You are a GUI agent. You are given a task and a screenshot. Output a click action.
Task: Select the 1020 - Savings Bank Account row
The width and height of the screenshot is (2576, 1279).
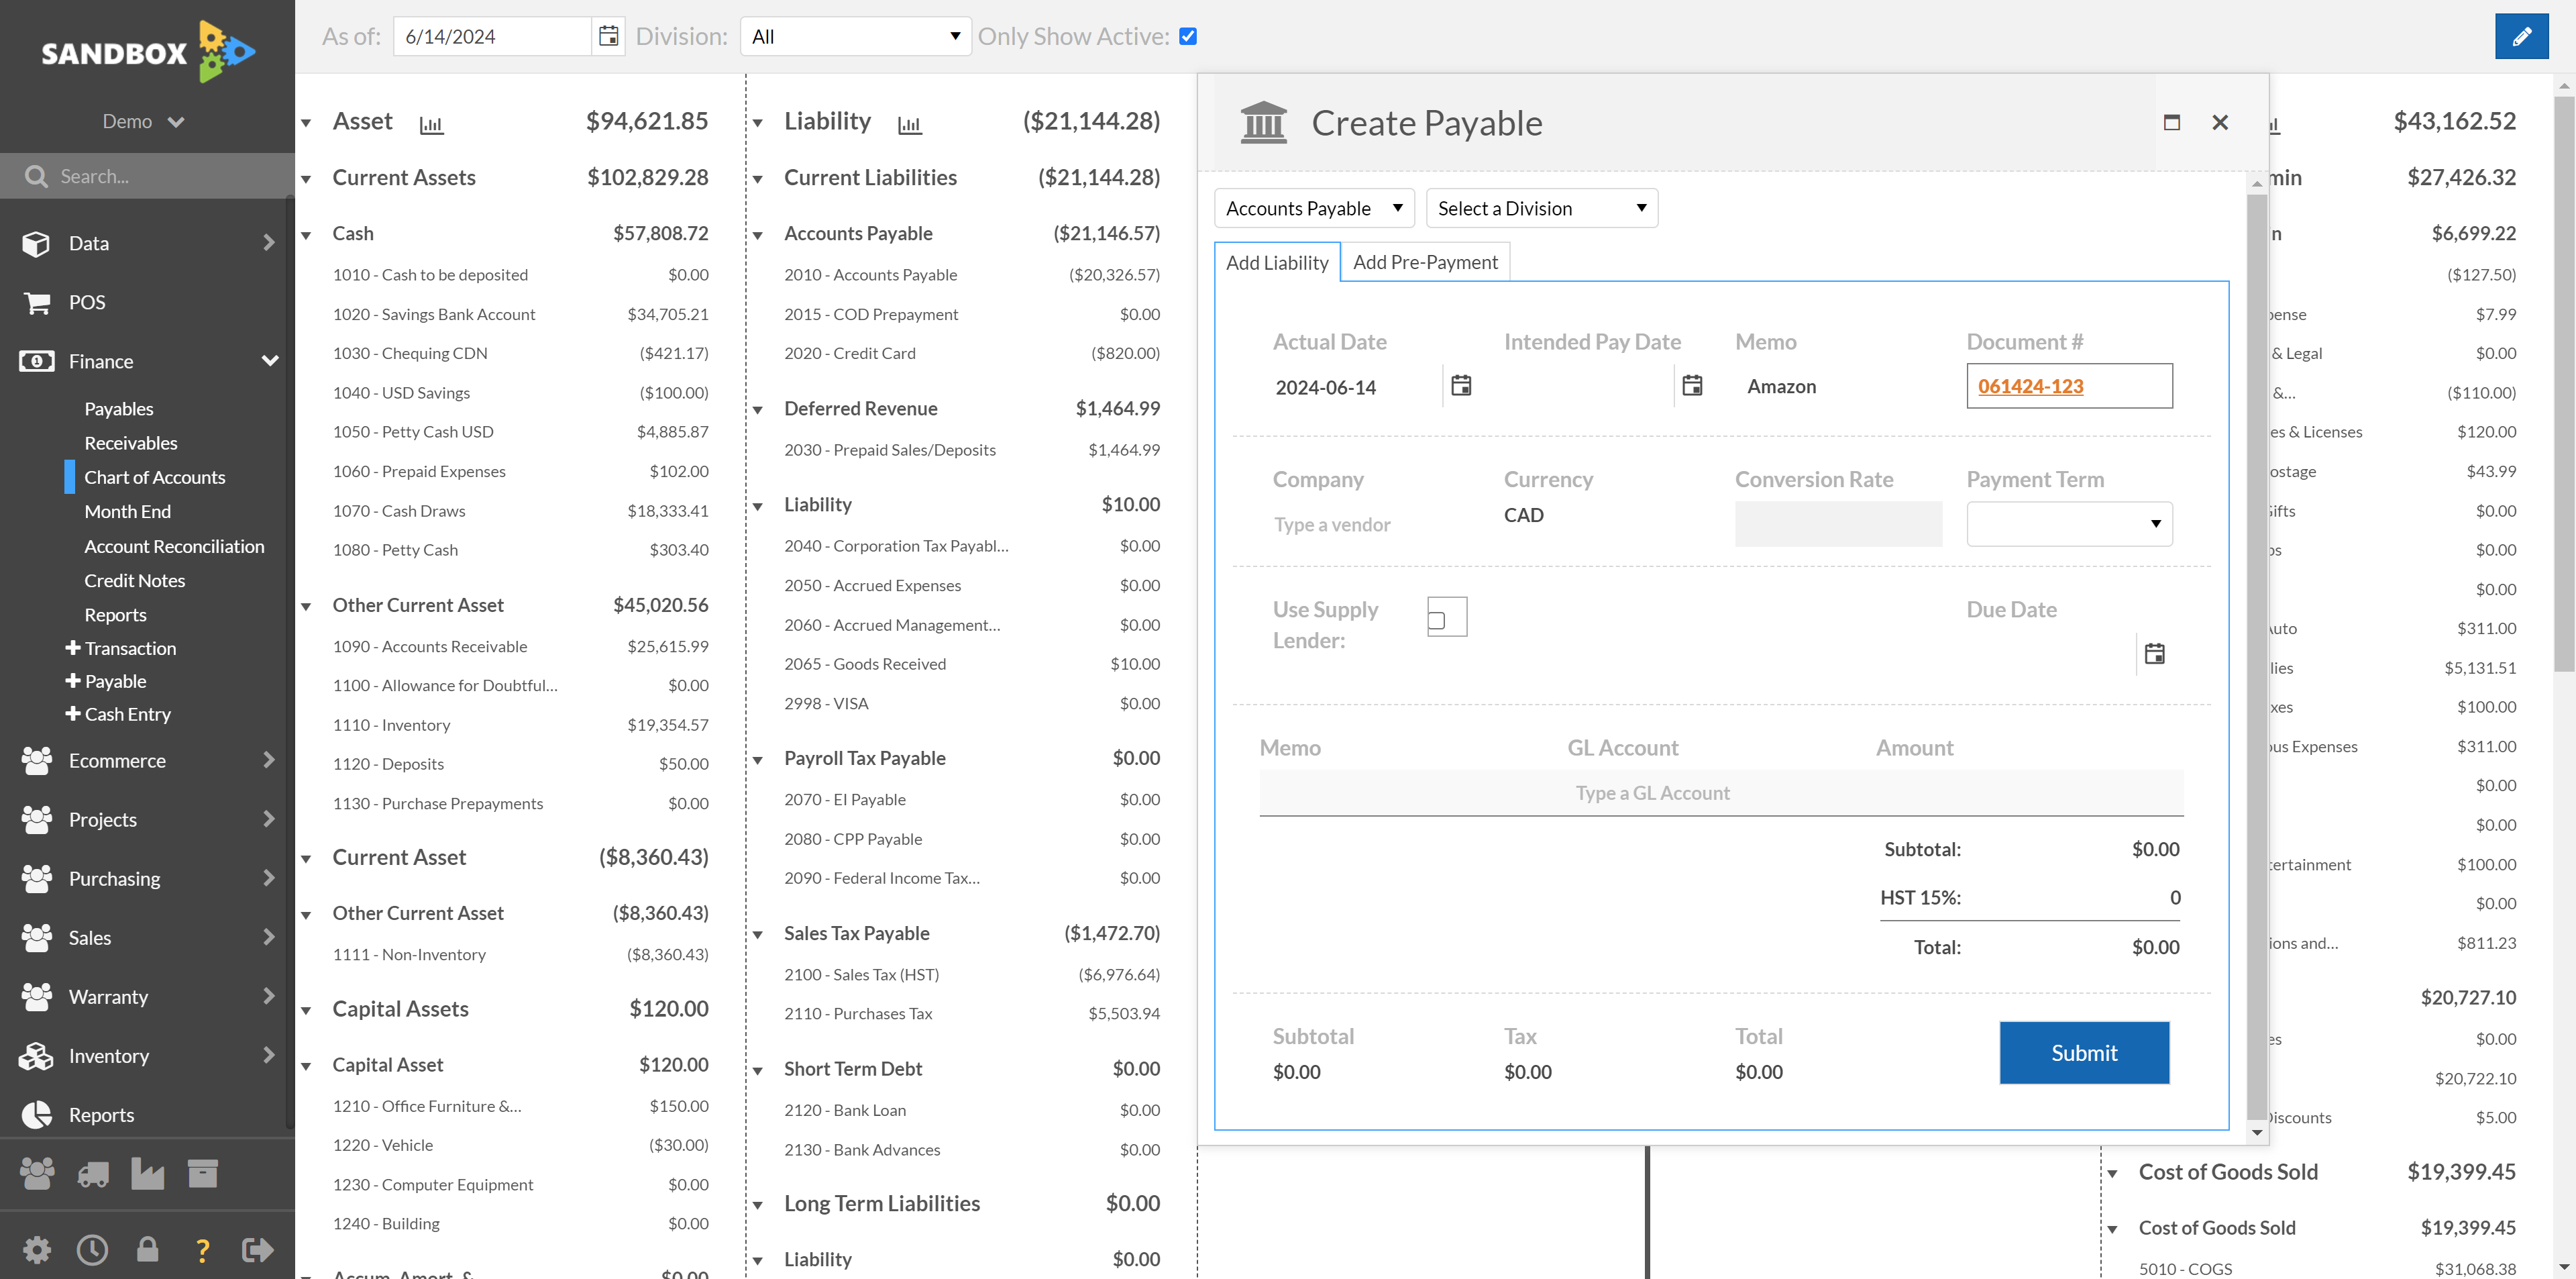point(521,314)
